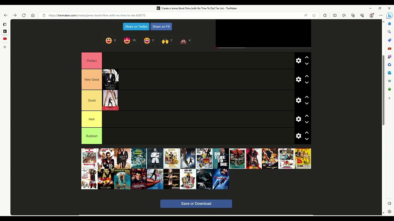Pick the Casino Royale poster

[x=204, y=179]
